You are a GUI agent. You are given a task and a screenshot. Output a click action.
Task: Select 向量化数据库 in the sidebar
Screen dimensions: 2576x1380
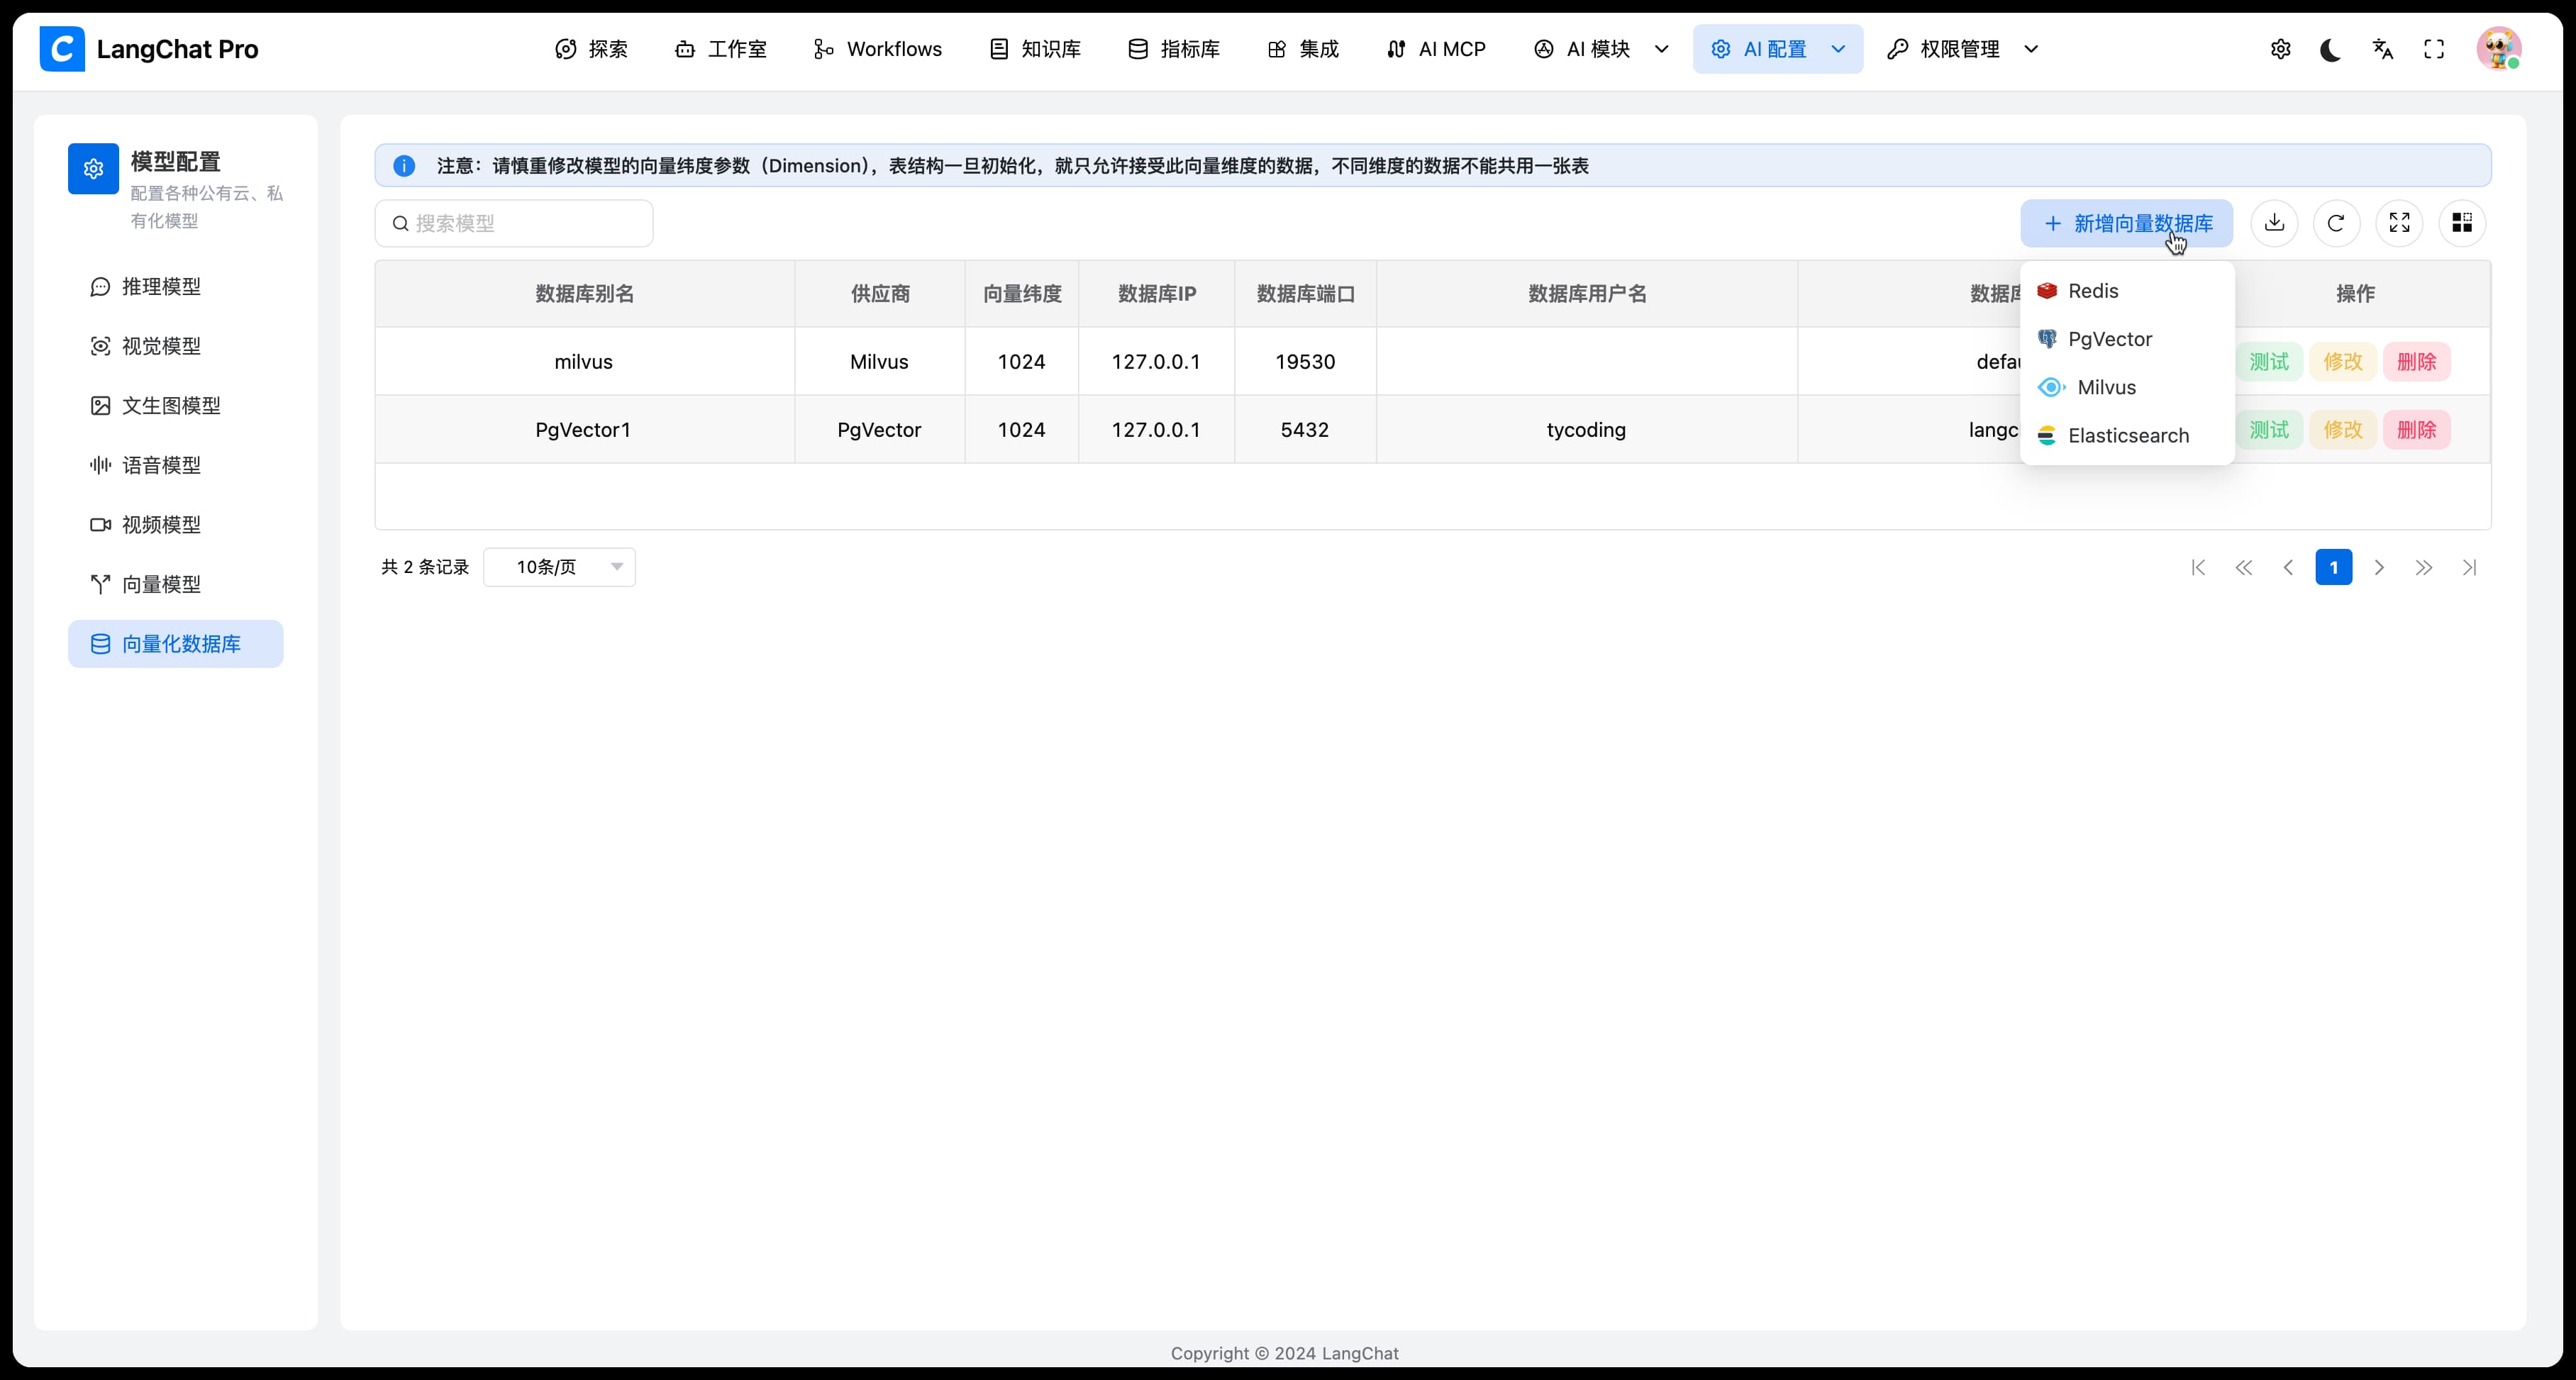pos(176,644)
